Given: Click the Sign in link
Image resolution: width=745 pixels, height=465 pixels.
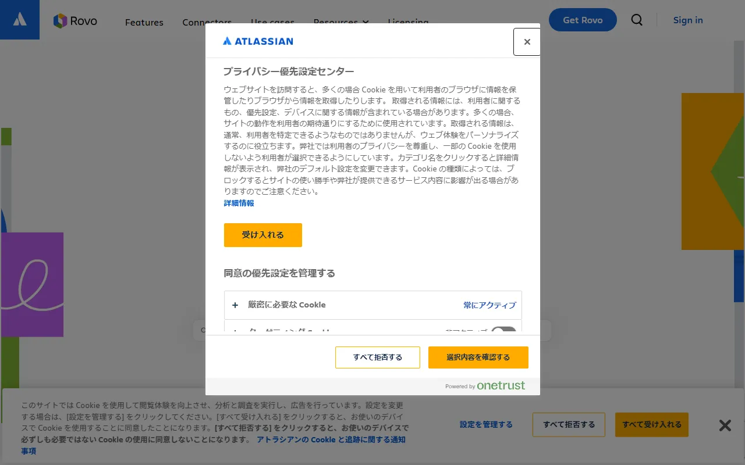Looking at the screenshot, I should [x=688, y=20].
